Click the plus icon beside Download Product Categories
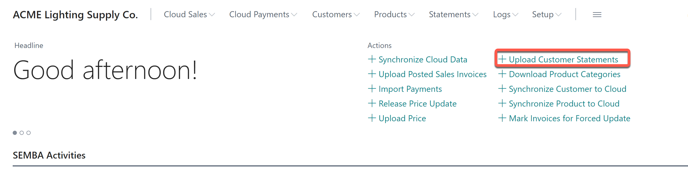688x169 pixels. (x=503, y=74)
